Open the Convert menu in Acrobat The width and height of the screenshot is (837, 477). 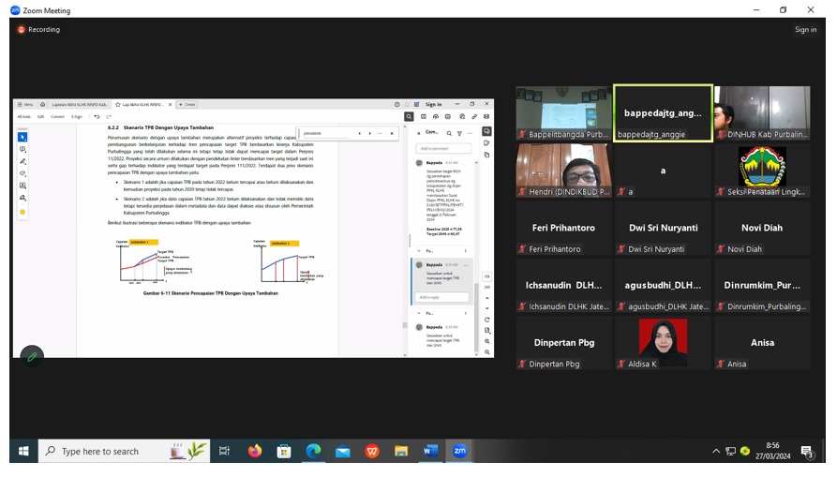point(58,117)
